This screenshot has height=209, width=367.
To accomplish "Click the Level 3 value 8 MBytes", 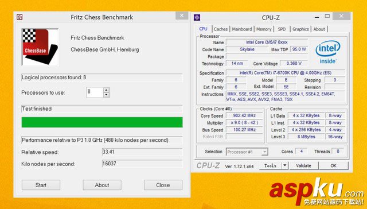I will (306, 137).
